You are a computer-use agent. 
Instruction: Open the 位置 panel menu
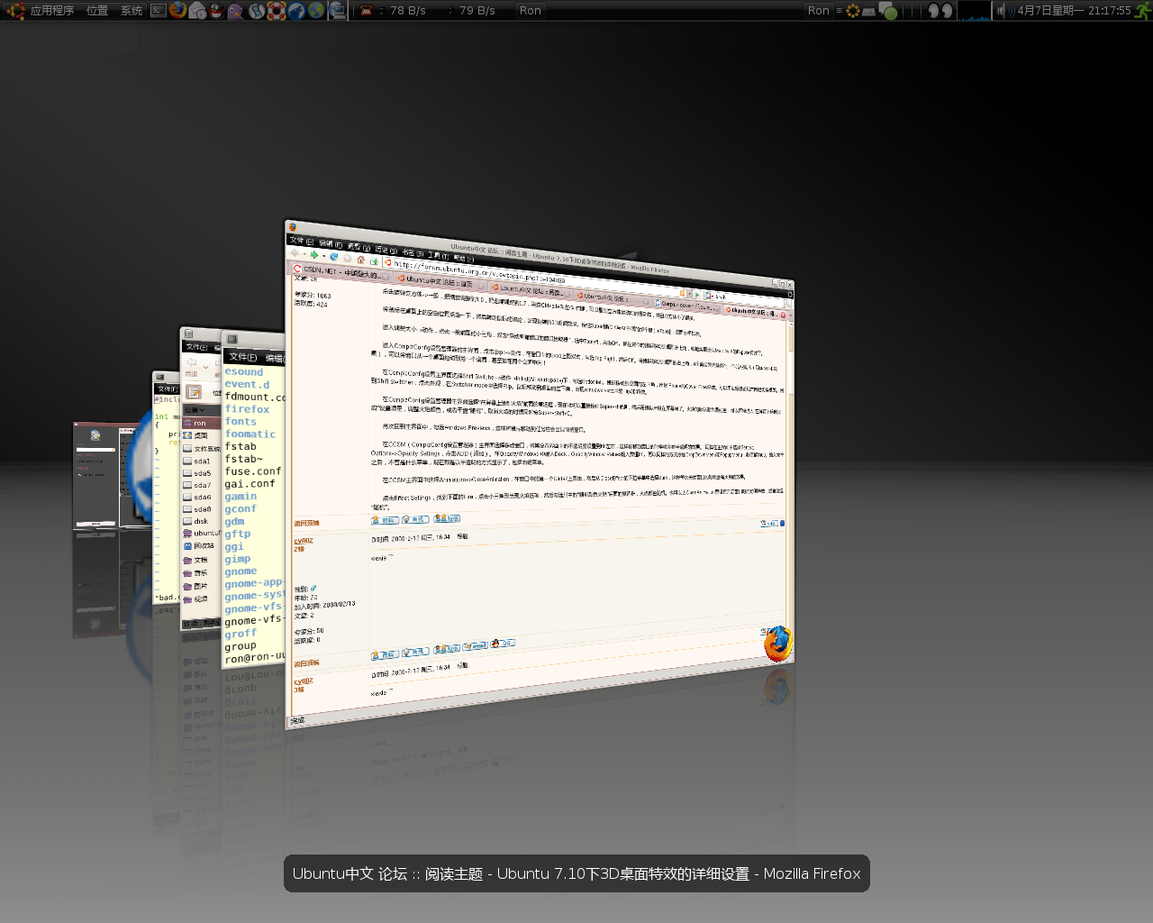click(97, 11)
